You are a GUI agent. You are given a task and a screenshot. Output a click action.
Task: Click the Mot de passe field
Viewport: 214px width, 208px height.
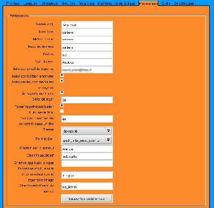tap(87, 40)
